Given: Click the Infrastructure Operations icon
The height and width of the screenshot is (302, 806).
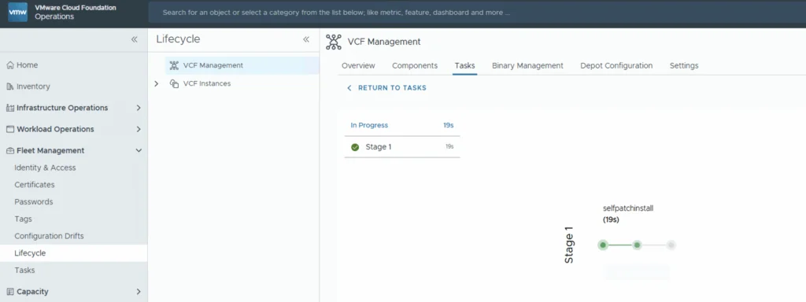Looking at the screenshot, I should click(x=9, y=108).
